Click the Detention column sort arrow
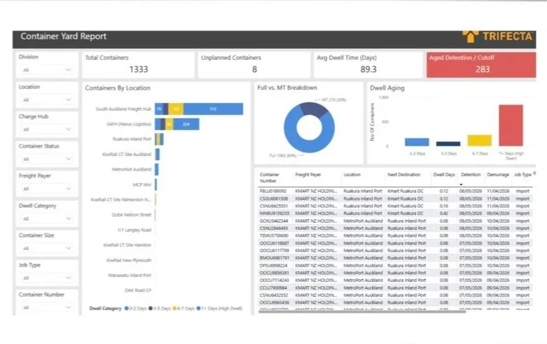The height and width of the screenshot is (344, 547). coord(461,185)
